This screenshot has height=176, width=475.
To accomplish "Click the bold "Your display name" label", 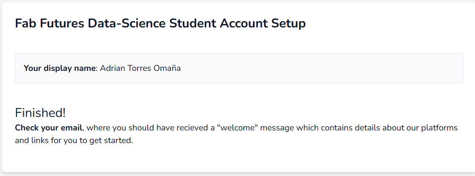I will pyautogui.click(x=60, y=68).
